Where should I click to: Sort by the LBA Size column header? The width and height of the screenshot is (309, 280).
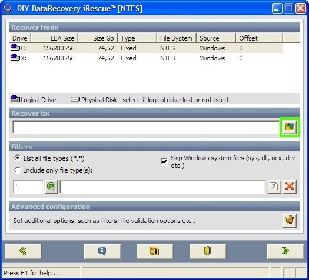pos(55,38)
